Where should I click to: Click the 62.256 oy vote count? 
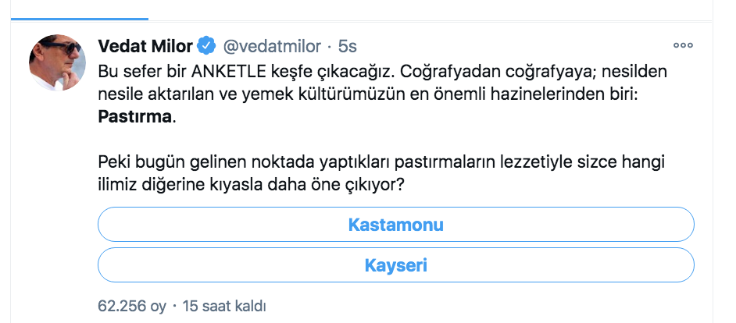132,306
